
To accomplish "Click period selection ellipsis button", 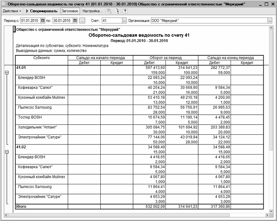I will (x=82, y=20).
